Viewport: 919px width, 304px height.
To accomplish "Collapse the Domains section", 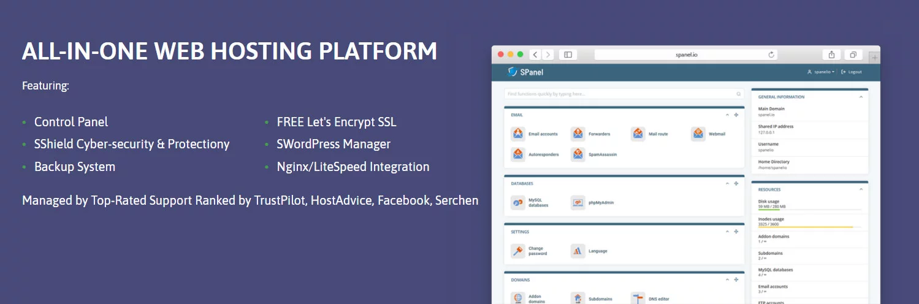I will tap(727, 279).
